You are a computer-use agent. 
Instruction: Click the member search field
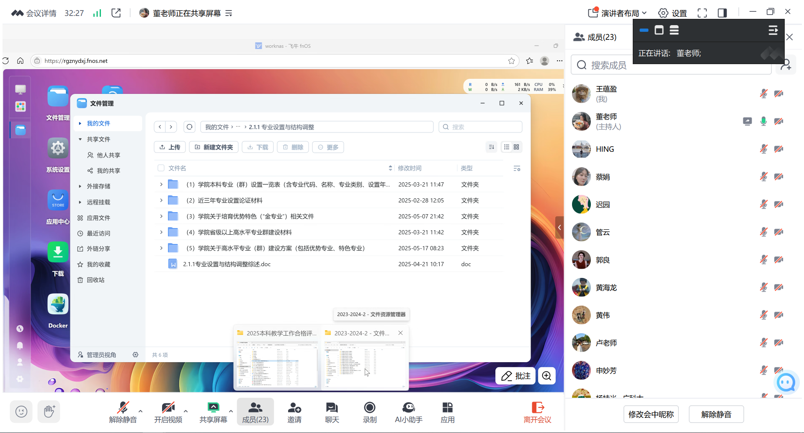670,65
